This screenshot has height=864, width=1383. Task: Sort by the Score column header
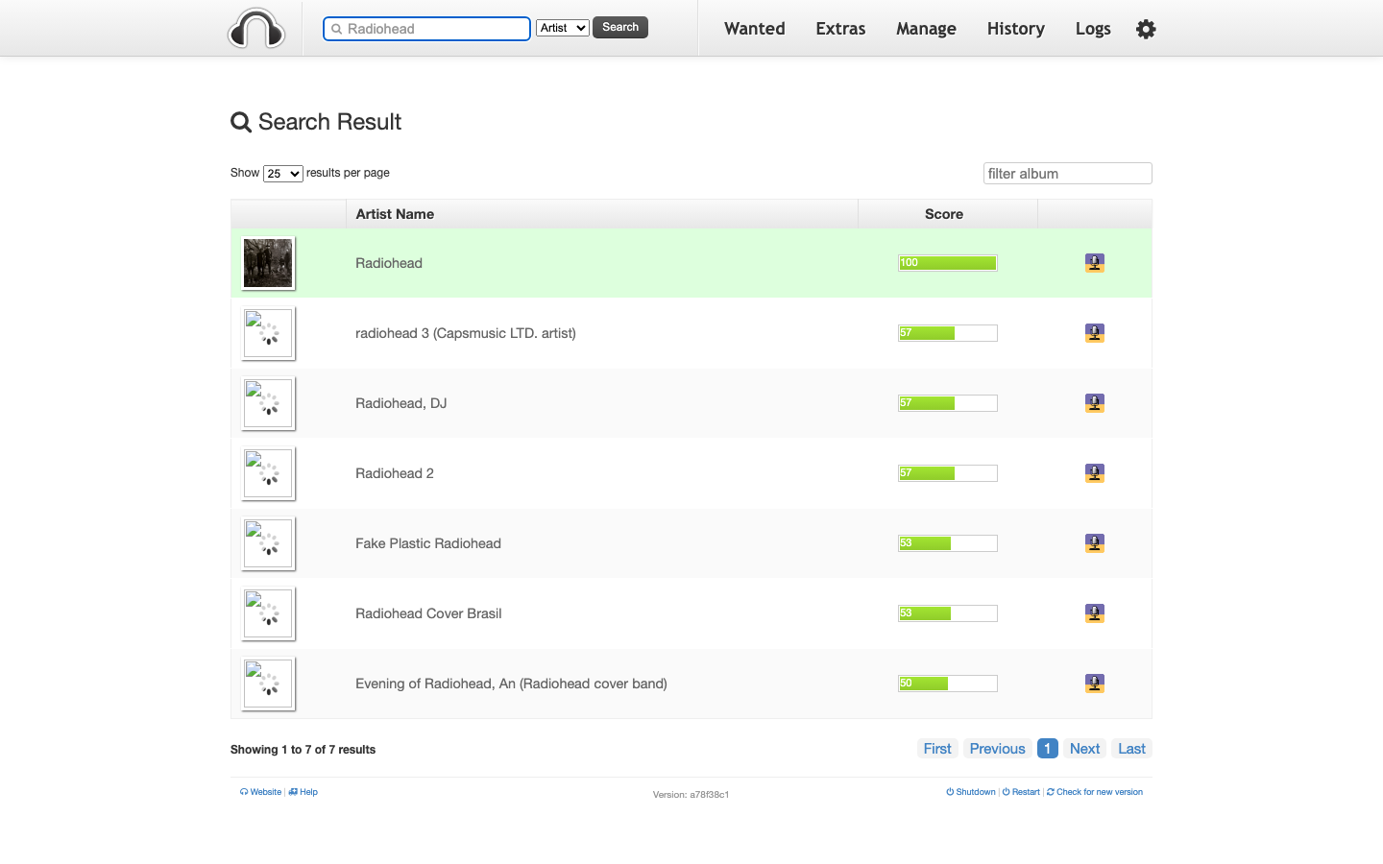point(948,214)
